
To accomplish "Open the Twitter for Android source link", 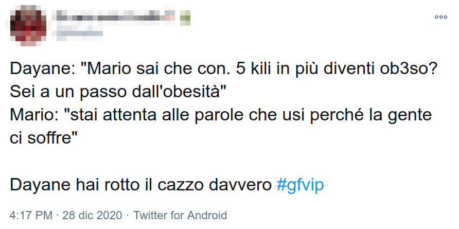I will coord(180,216).
